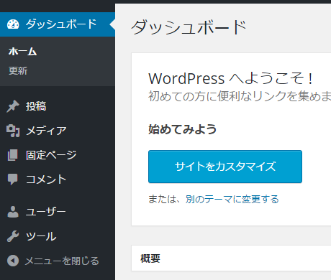Click the ダッシュボード page title
The width and height of the screenshot is (331, 280).
[x=189, y=27]
